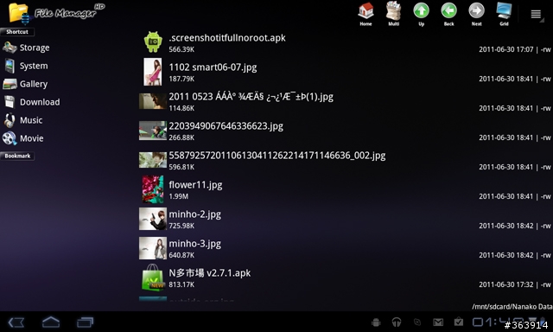Open the headphones notification icon
The height and width of the screenshot is (332, 553).
(x=397, y=322)
